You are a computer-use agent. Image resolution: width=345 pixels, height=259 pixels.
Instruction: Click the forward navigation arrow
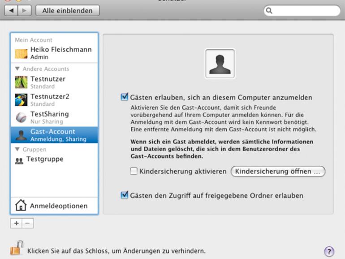[x=25, y=10]
